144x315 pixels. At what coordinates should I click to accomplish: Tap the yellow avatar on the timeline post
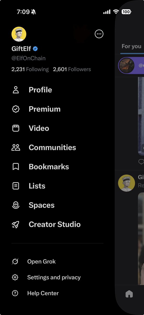127,183
